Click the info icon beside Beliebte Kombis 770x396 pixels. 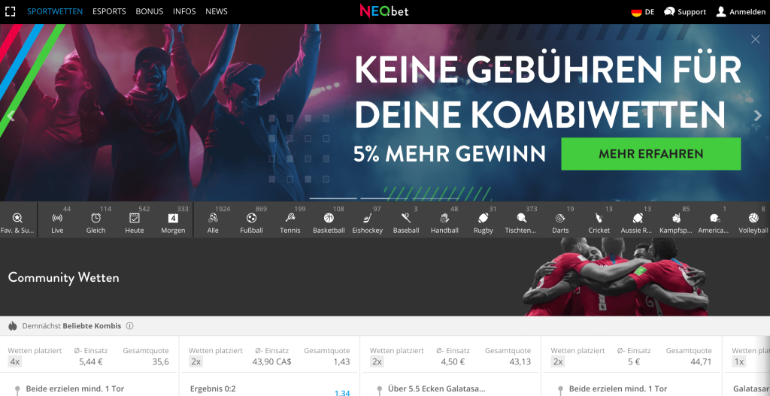129,326
